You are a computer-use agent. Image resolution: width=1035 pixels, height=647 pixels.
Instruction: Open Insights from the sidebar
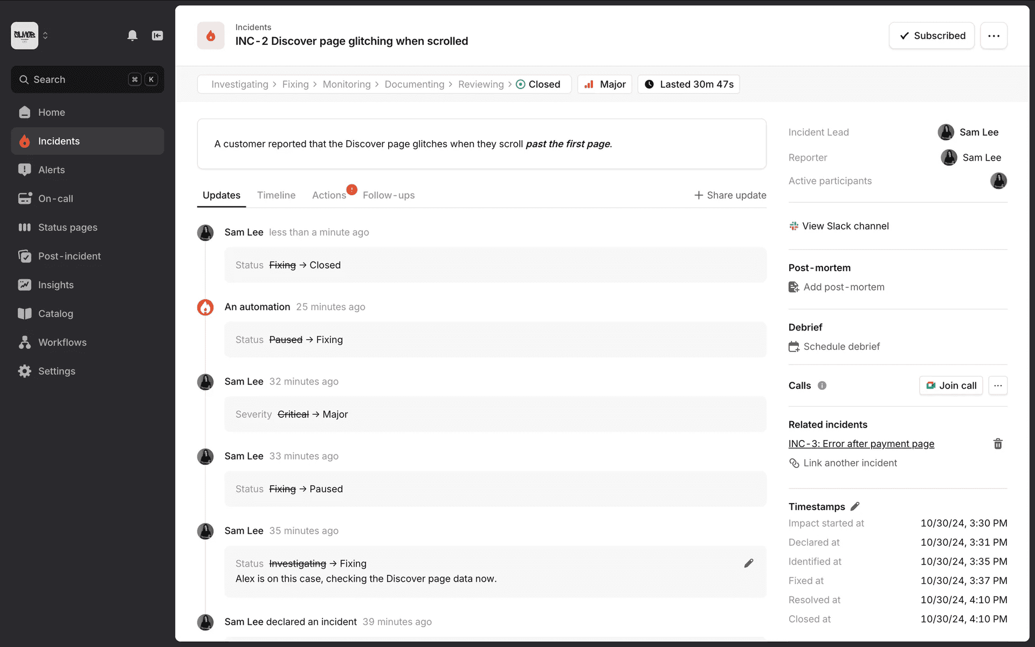56,285
